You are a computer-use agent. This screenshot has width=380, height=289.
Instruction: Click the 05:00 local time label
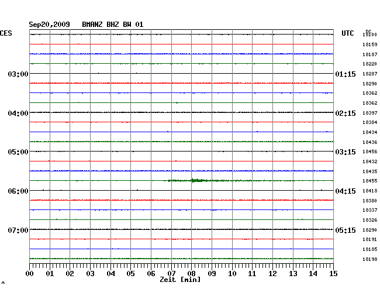pyautogui.click(x=18, y=152)
